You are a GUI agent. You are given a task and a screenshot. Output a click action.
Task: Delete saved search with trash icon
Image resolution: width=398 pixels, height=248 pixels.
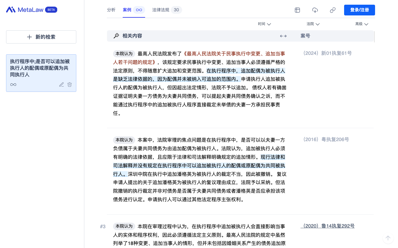click(x=70, y=85)
